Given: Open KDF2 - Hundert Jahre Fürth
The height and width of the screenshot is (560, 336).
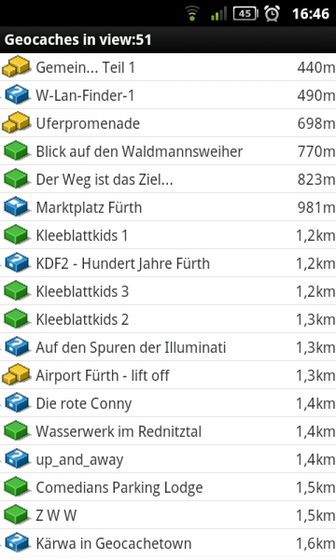Looking at the screenshot, I should [x=168, y=263].
